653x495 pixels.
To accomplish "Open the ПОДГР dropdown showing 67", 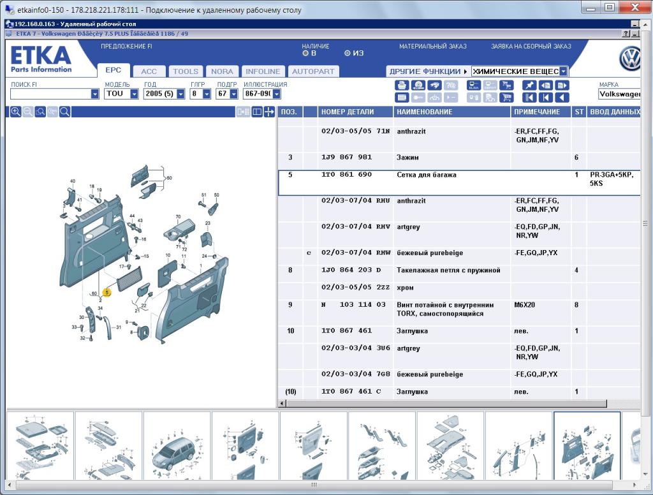I will pyautogui.click(x=233, y=94).
